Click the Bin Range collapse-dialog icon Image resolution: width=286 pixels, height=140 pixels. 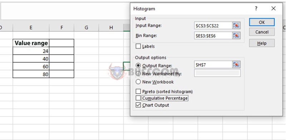point(236,36)
